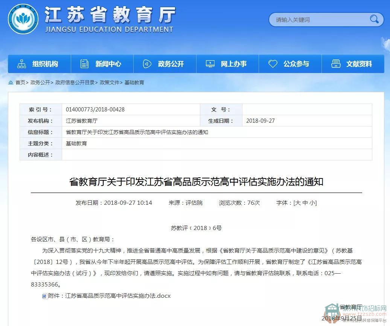
Task: Navigate to 基础教育 in breadcrumb
Action: click(x=134, y=82)
